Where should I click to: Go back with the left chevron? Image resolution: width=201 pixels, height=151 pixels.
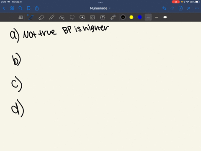(x=4, y=8)
